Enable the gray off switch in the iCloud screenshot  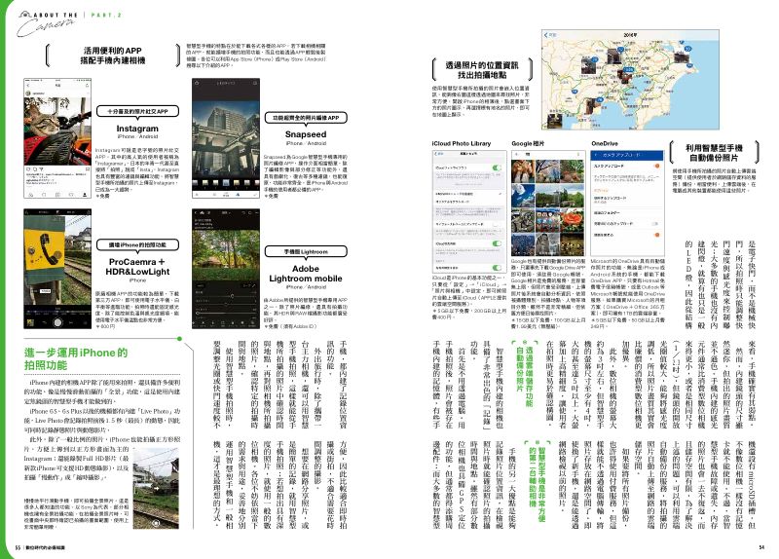497,225
